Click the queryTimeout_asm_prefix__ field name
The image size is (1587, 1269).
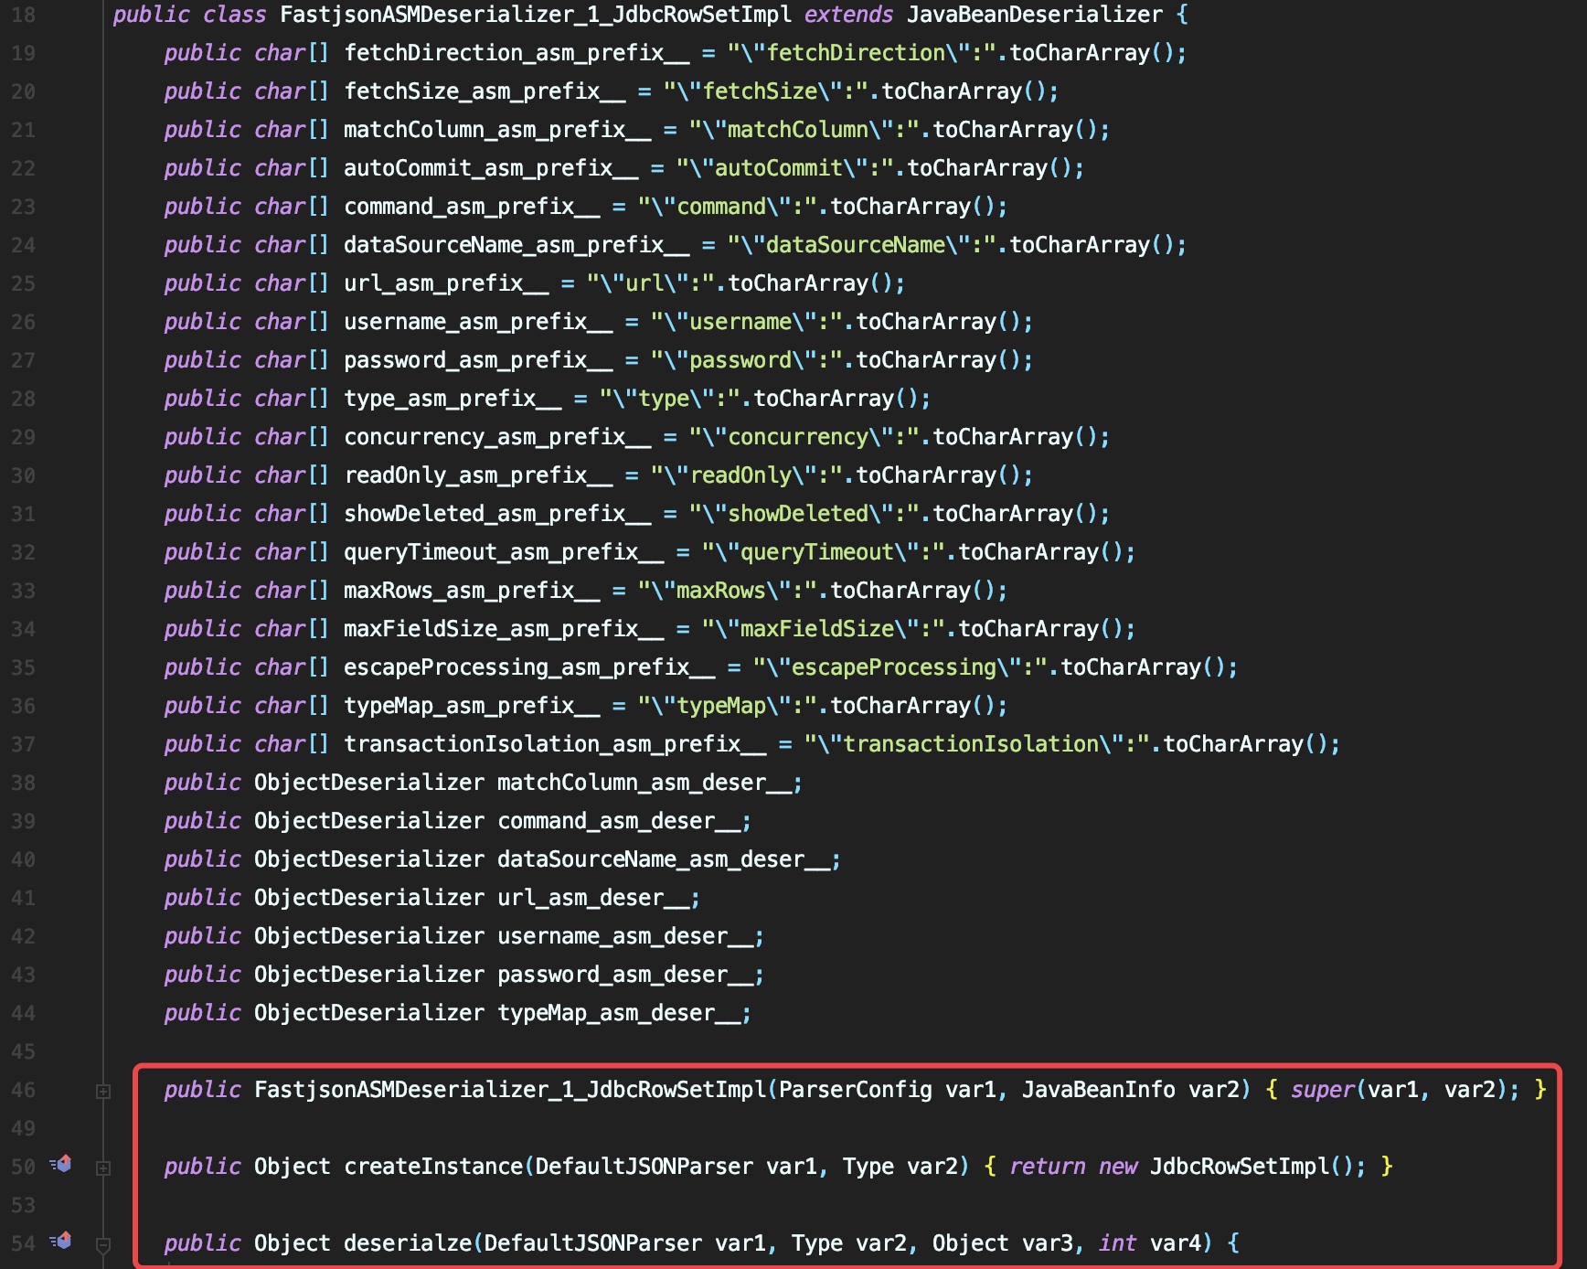pos(504,552)
